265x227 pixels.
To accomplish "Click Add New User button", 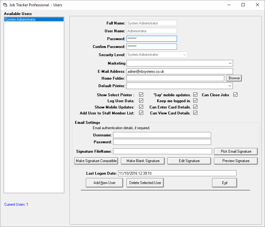I will [104, 183].
